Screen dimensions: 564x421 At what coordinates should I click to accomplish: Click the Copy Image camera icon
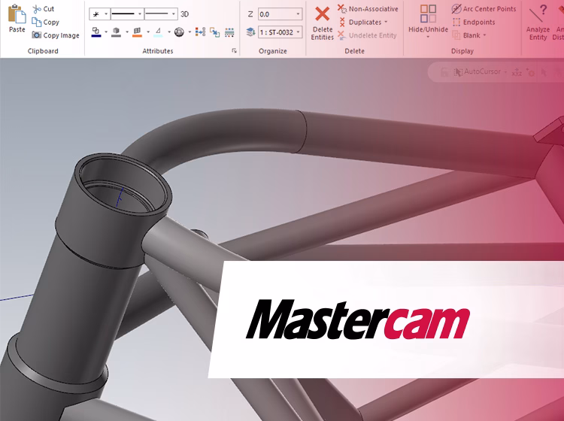click(36, 35)
